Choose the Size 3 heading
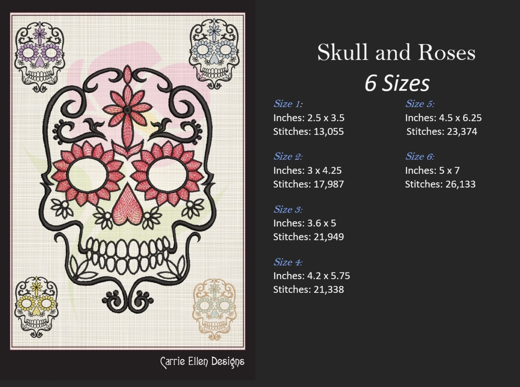This screenshot has width=520, height=387. point(288,209)
